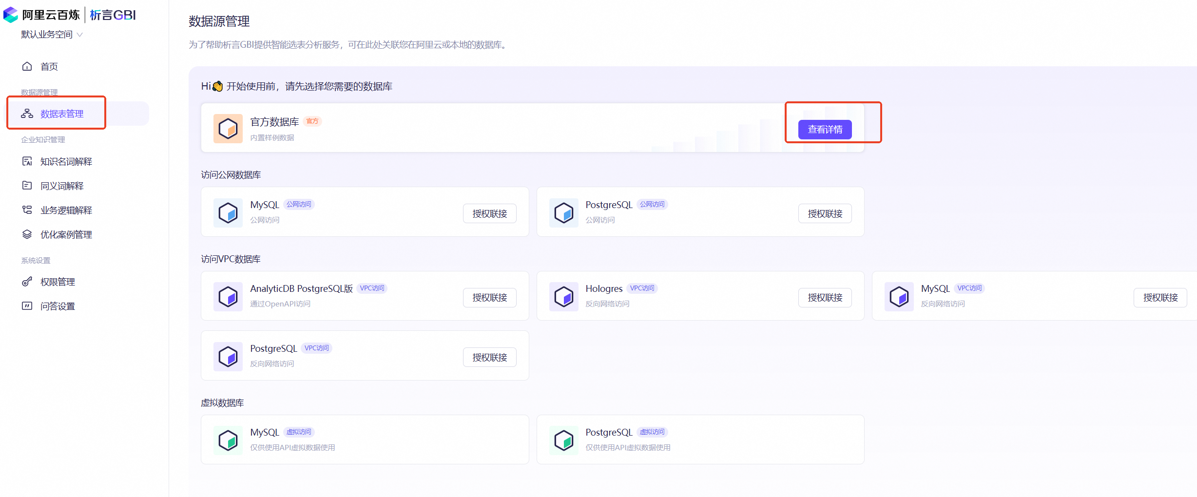Image resolution: width=1197 pixels, height=497 pixels.
Task: Click the home icon beside 首页
Action: [27, 66]
